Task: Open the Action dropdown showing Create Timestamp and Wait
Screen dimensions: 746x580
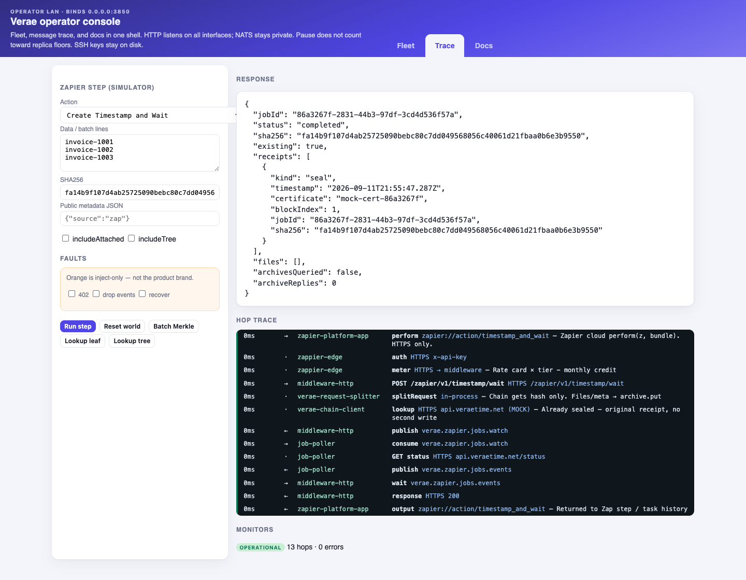Action: 149,115
